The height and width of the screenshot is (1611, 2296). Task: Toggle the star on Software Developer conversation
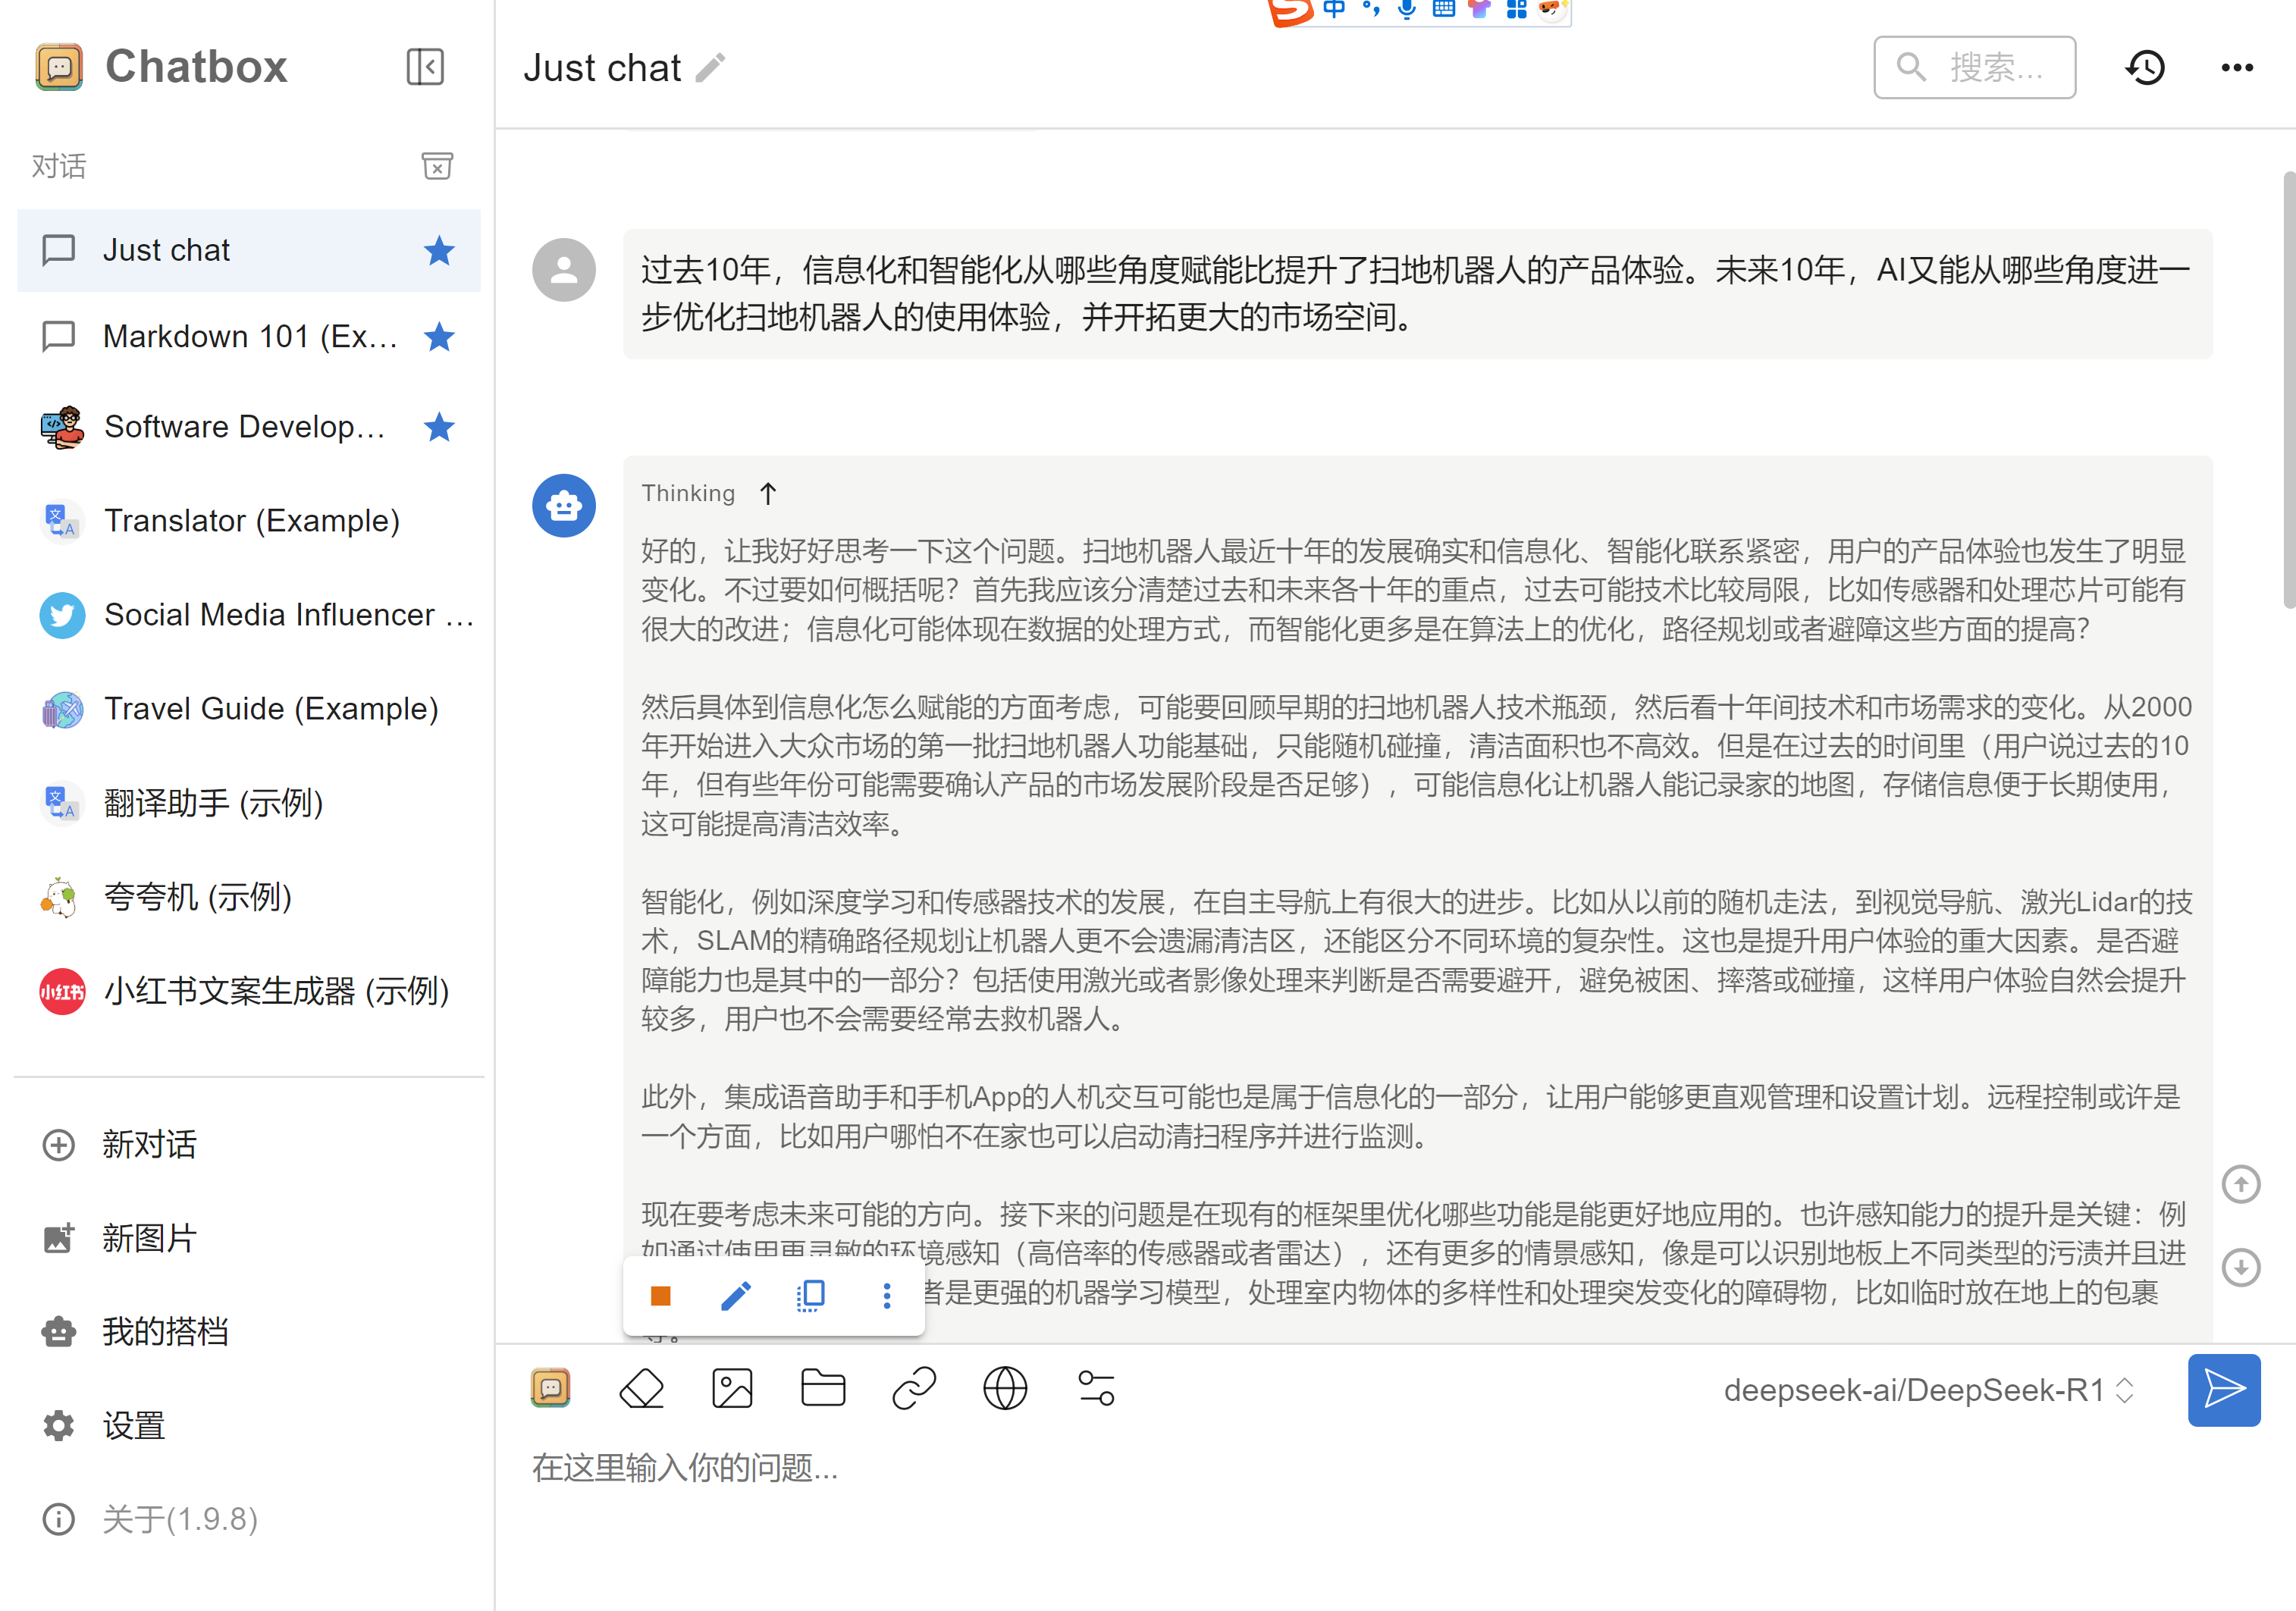pos(439,427)
